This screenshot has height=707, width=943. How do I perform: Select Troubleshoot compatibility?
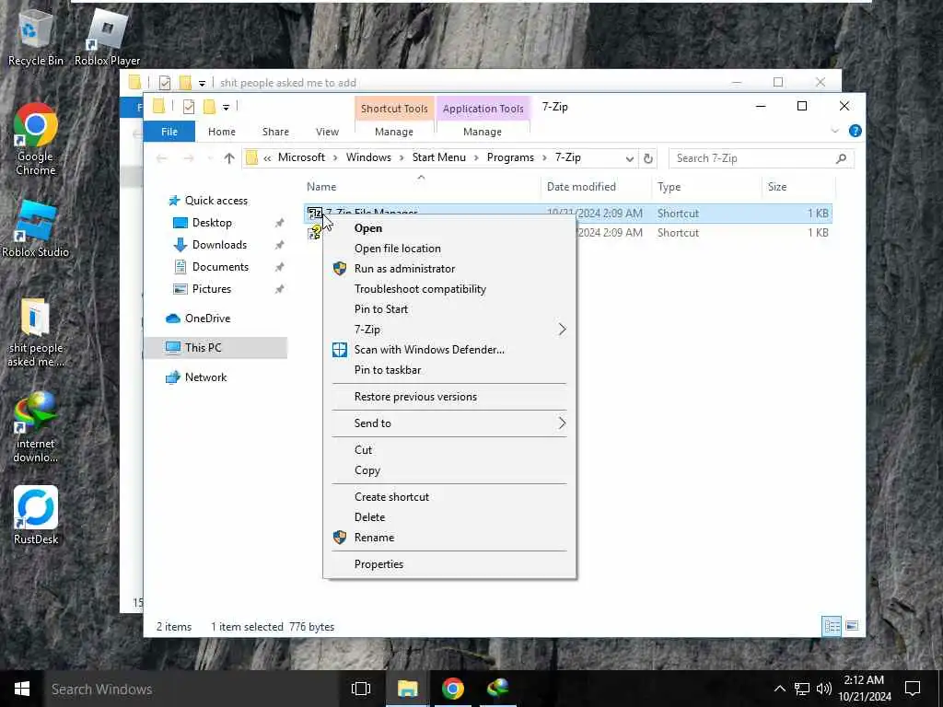[449, 288]
